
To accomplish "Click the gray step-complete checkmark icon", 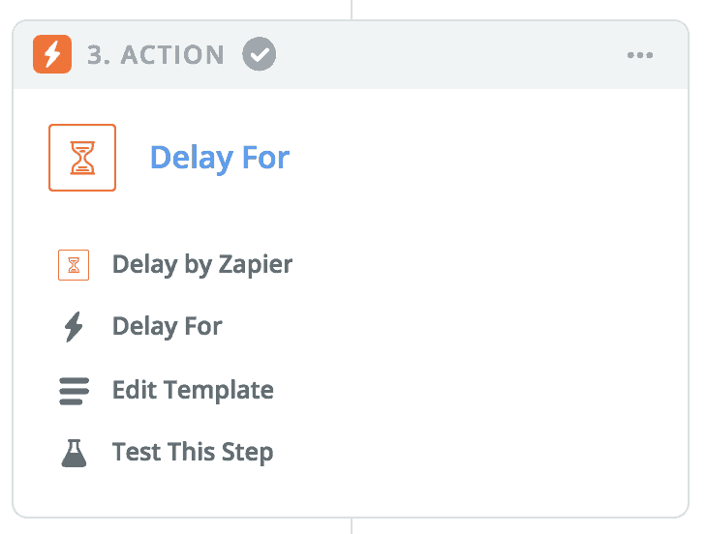I will pyautogui.click(x=260, y=54).
